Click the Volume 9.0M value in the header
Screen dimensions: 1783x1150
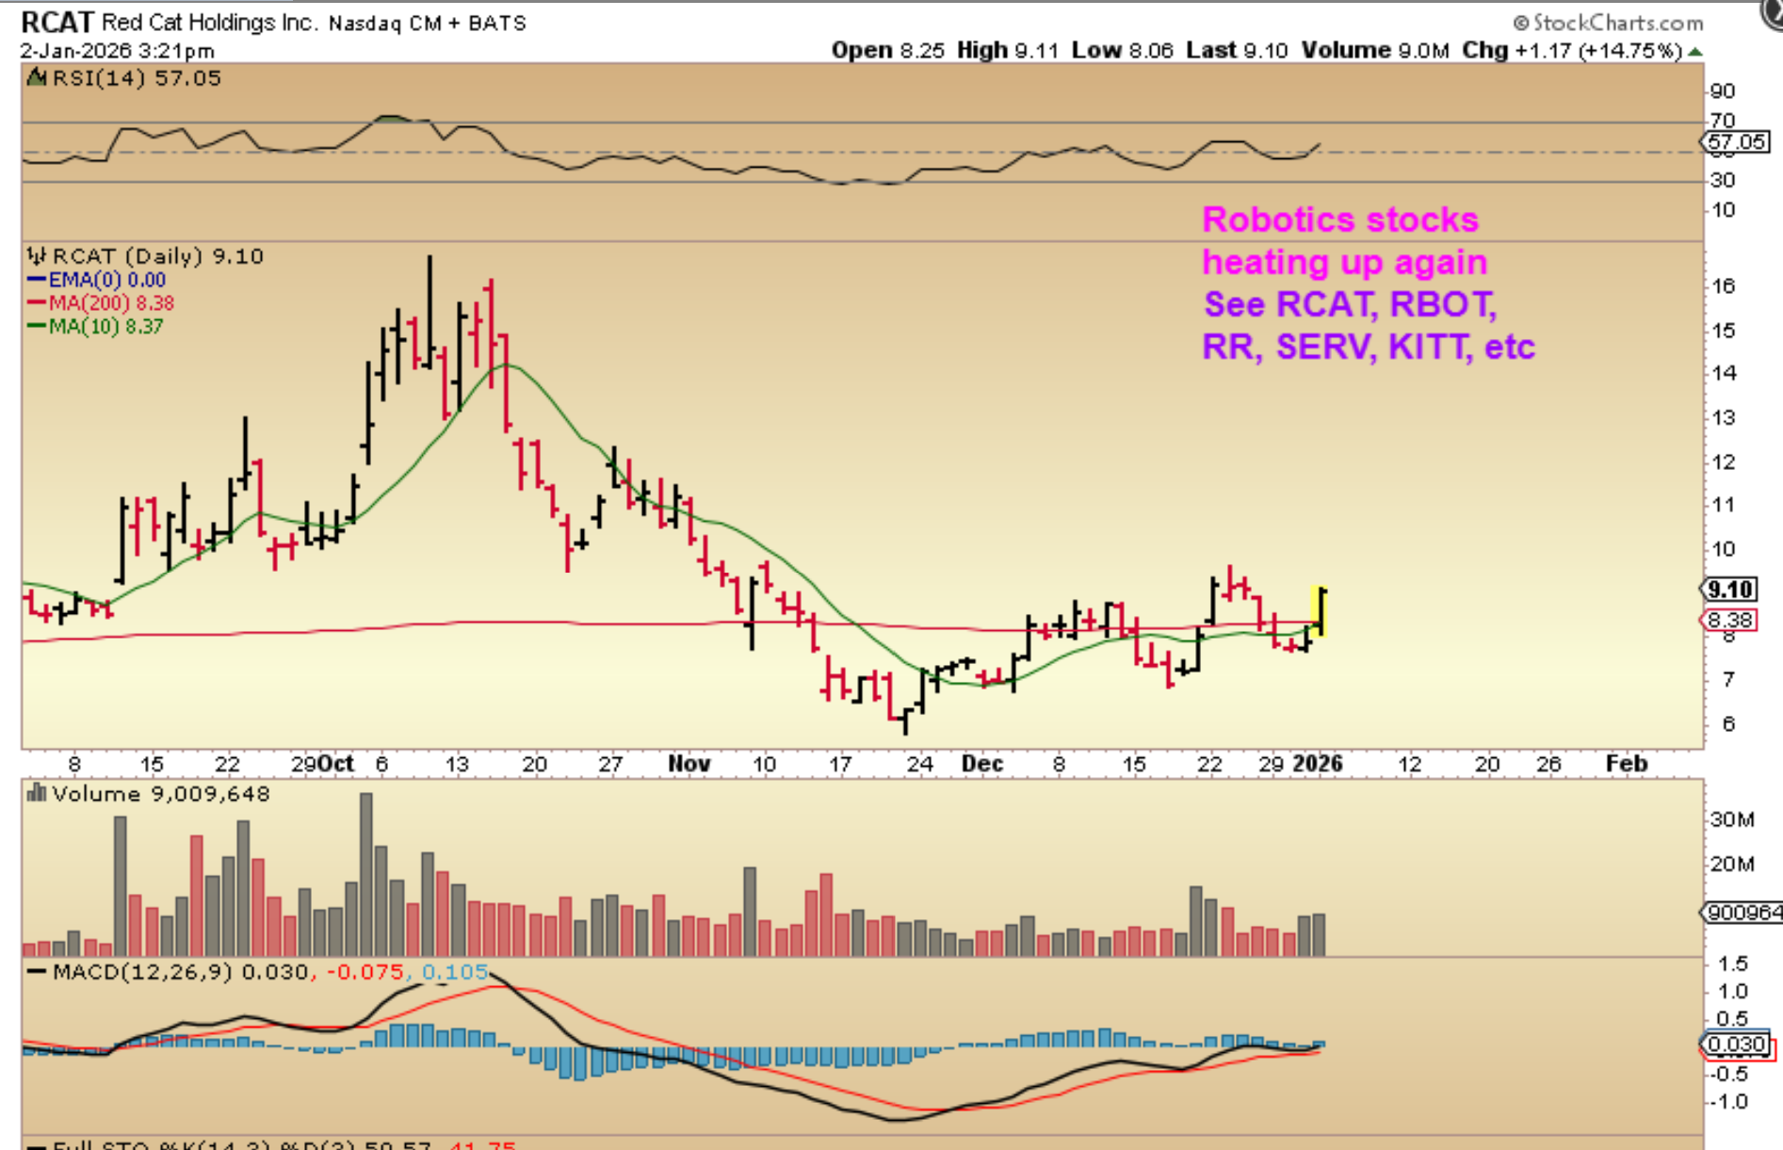tap(1375, 51)
